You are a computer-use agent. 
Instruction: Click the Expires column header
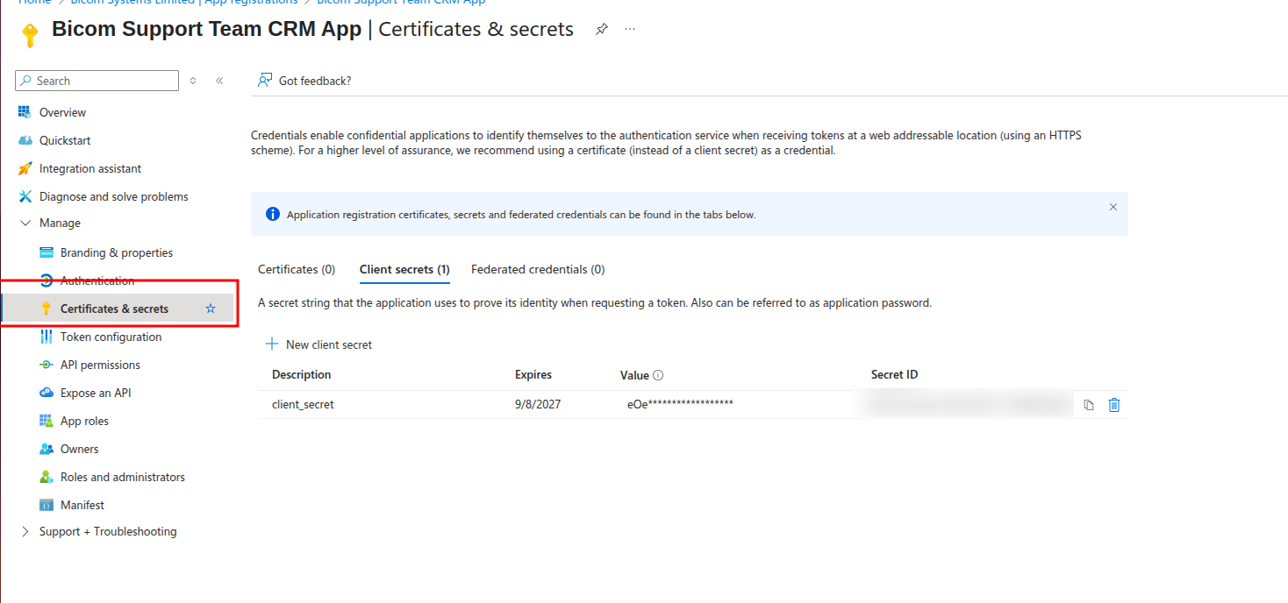click(533, 374)
